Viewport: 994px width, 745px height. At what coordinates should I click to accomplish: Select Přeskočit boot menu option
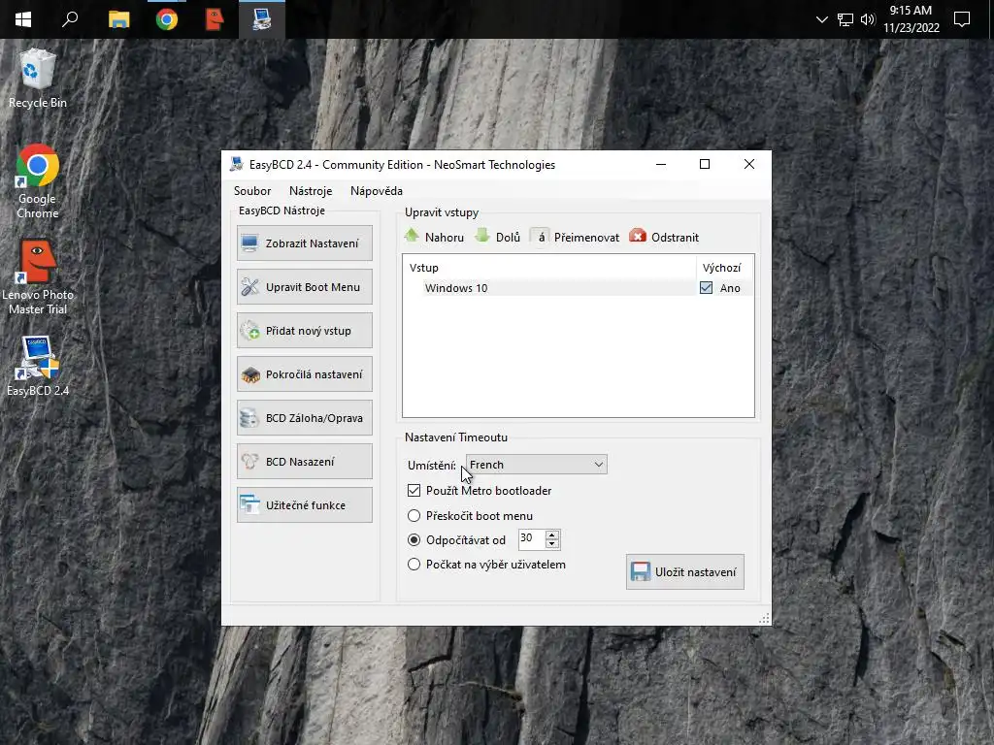(x=414, y=516)
